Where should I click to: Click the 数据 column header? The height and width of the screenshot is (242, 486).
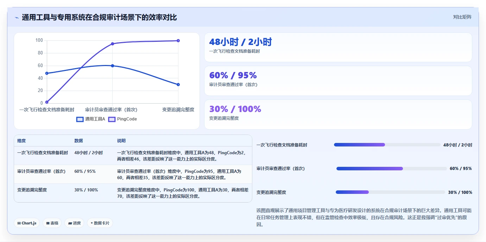click(78, 141)
